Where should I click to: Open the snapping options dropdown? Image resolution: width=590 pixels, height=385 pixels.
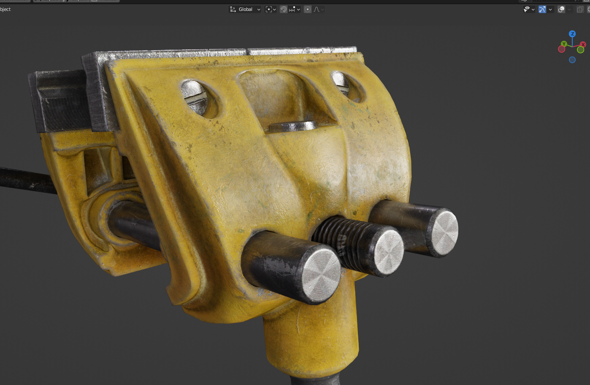(x=295, y=9)
